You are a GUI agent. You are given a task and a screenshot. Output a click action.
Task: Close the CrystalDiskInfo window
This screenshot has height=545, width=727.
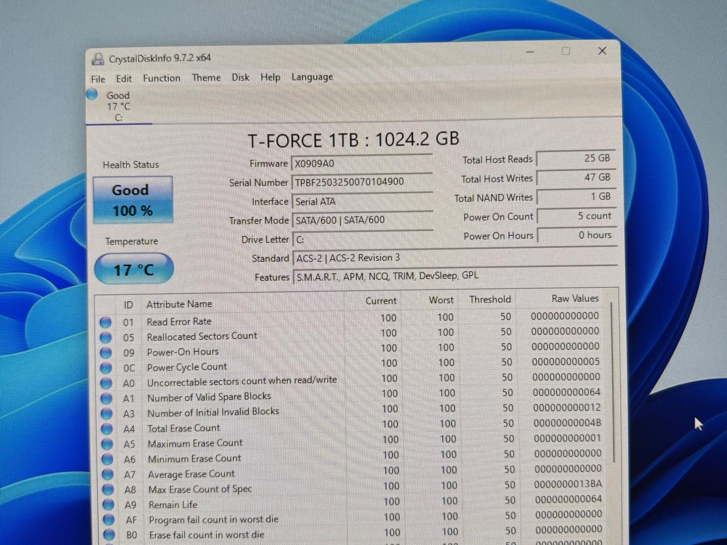coord(602,51)
